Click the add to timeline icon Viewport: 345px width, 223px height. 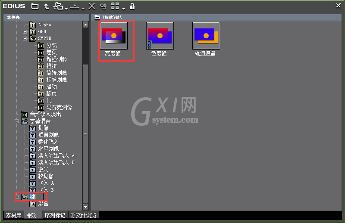point(58,6)
